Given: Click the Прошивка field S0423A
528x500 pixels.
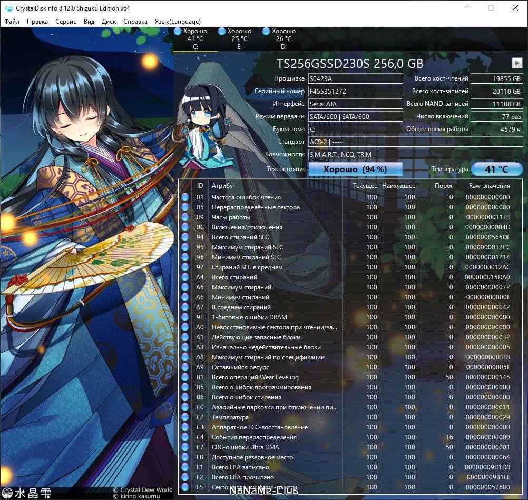Looking at the screenshot, I should (355, 78).
